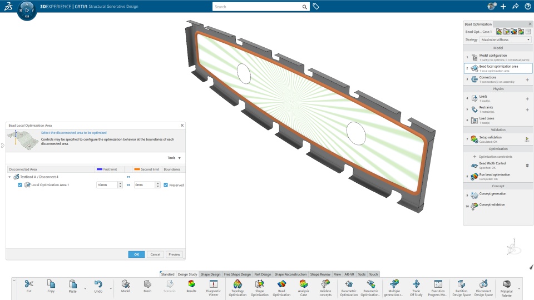This screenshot has height=300, width=534.
Task: Collapse the TestBead A / Disconnect.4 tree node
Action: click(9, 177)
